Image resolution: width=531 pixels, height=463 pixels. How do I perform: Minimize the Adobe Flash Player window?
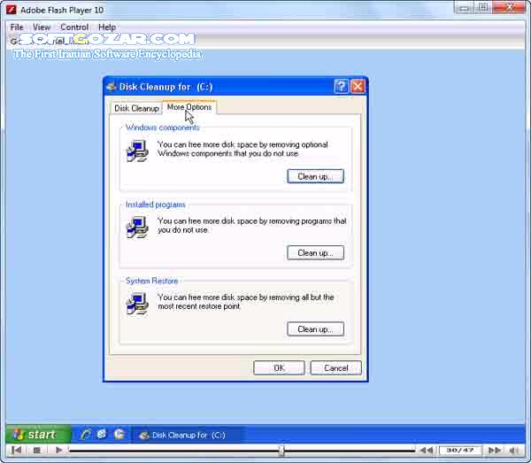click(x=464, y=8)
